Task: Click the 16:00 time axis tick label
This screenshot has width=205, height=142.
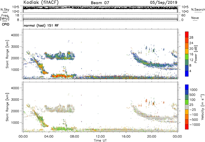Action: pyautogui.click(x=126, y=137)
